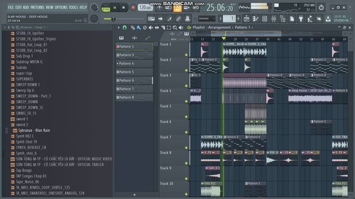Viewport: 355px width, 199px height.
Task: Mute Track 1 with its green dot
Action: (x=186, y=55)
